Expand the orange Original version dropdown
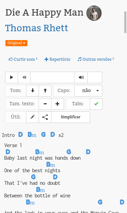Image resolution: width=127 pixels, height=213 pixels. click(x=16, y=43)
